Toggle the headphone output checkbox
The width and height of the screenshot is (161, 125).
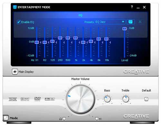pyautogui.click(x=64, y=119)
